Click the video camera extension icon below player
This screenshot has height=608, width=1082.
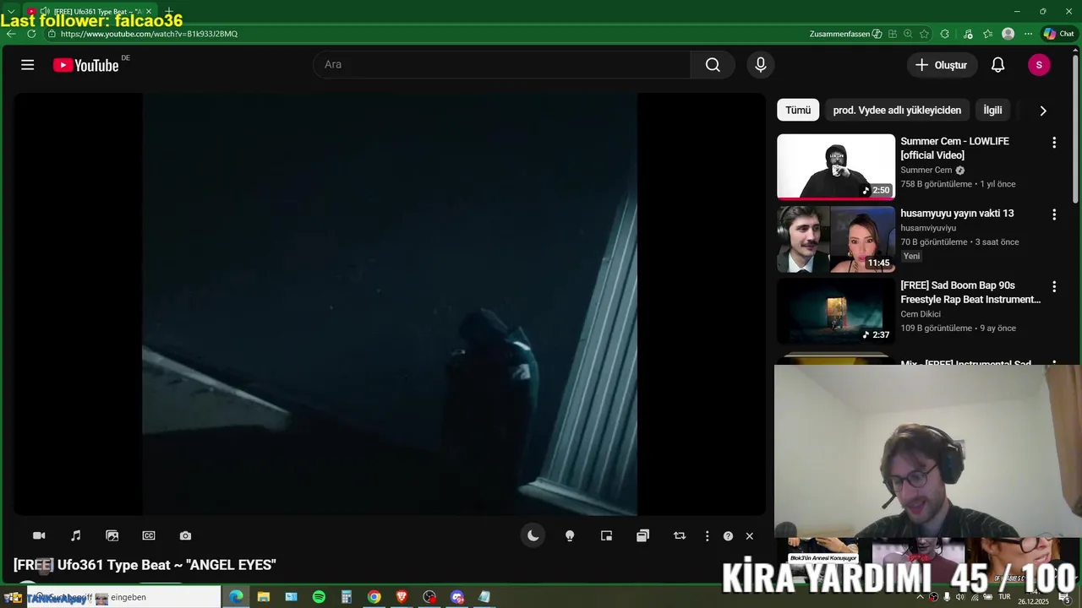point(39,535)
